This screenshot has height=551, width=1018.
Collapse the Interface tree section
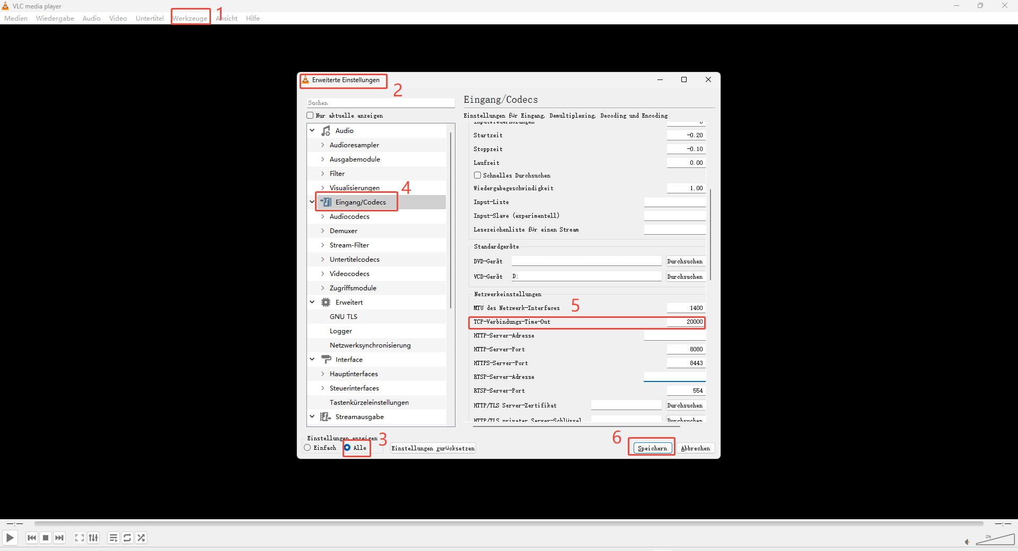[312, 359]
